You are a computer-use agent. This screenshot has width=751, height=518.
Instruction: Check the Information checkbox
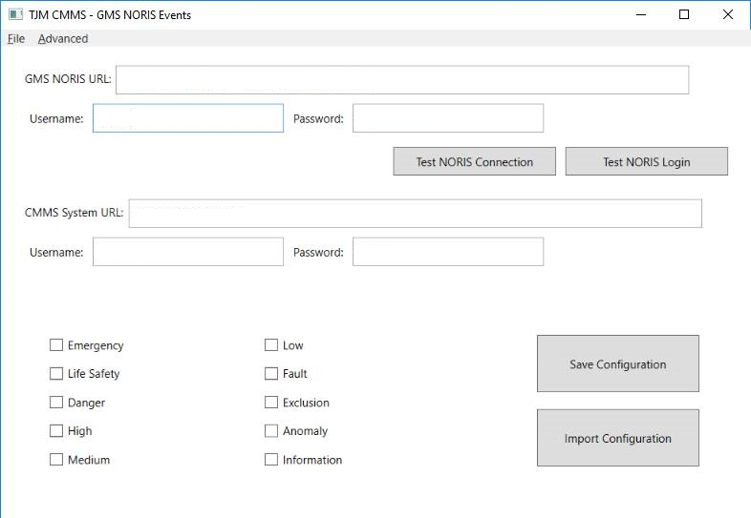tap(271, 460)
